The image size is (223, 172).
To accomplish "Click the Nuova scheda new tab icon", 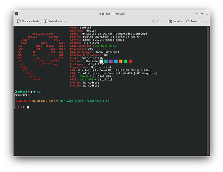I will pyautogui.click(x=19, y=21).
